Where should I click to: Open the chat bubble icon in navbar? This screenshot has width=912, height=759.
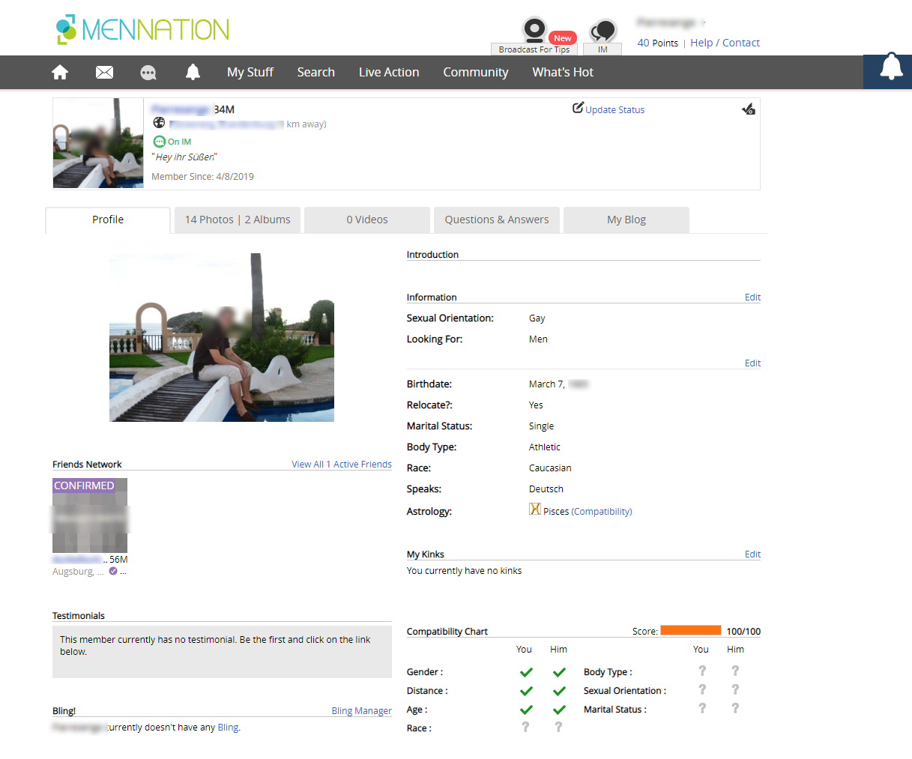pos(148,72)
